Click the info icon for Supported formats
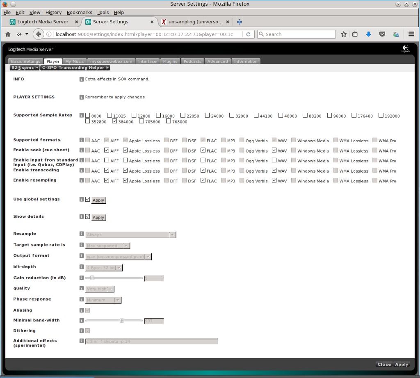This screenshot has width=420, height=378. tap(82, 140)
